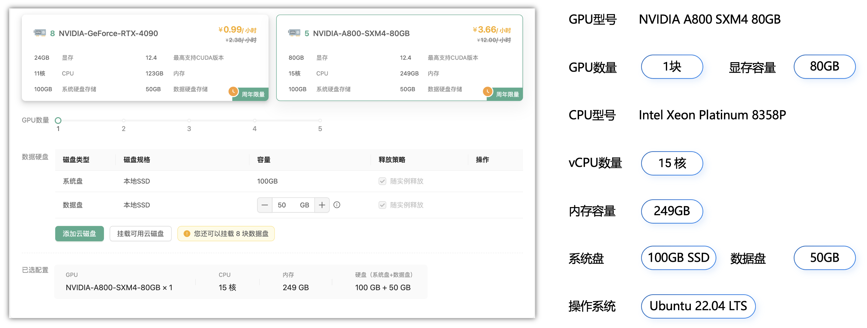Click the clock icon on A800 card
The image size is (867, 328).
click(488, 91)
